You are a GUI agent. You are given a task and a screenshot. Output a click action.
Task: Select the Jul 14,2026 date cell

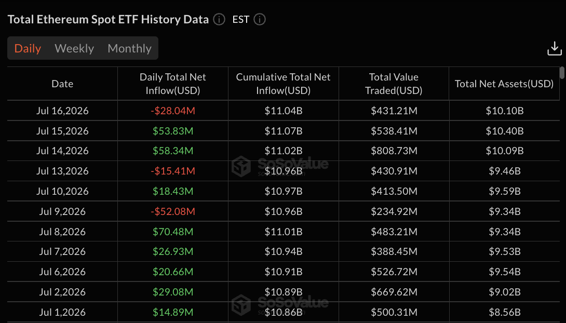tap(62, 151)
